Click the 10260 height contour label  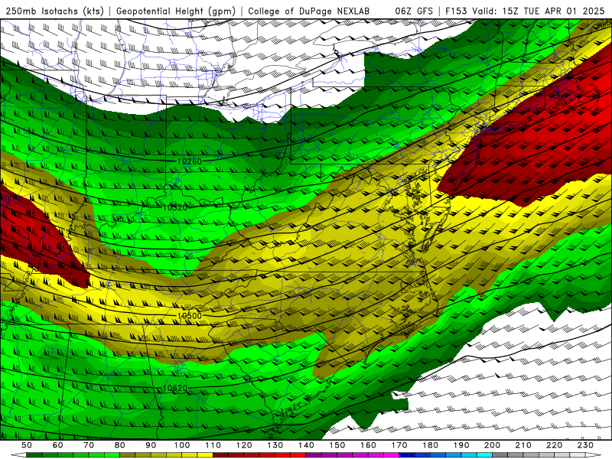coord(189,161)
